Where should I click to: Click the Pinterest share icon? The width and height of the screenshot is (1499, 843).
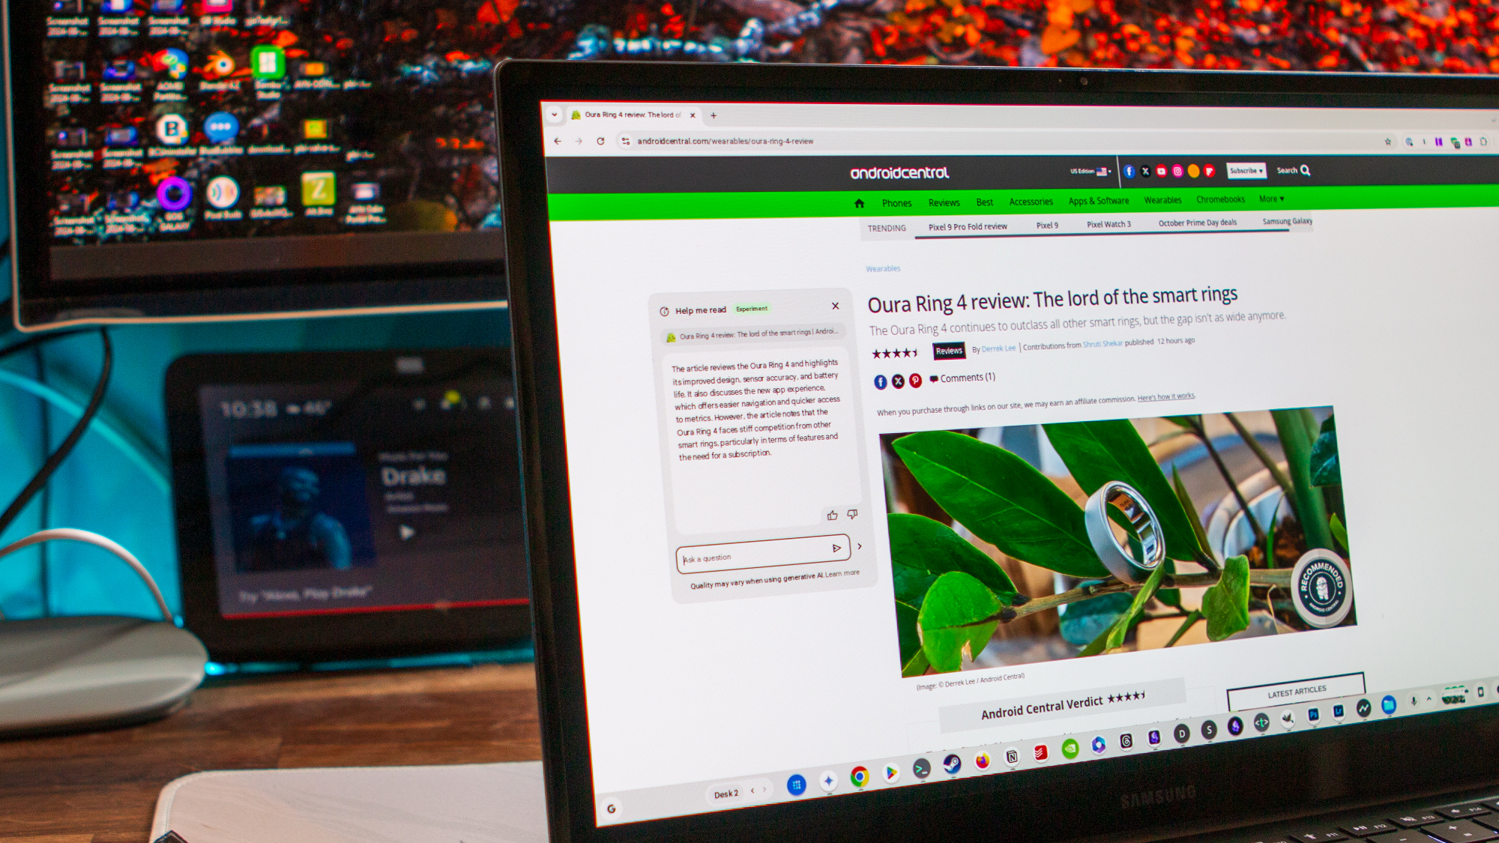pyautogui.click(x=914, y=381)
